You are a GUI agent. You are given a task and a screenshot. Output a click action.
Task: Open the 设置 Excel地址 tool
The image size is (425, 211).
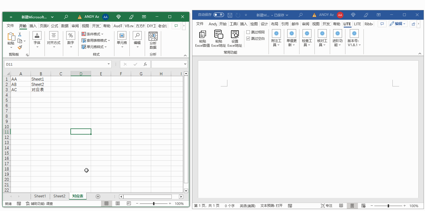[235, 34]
